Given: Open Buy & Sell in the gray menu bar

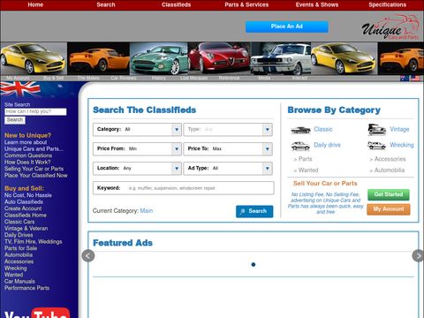Looking at the screenshot, I should 53,79.
